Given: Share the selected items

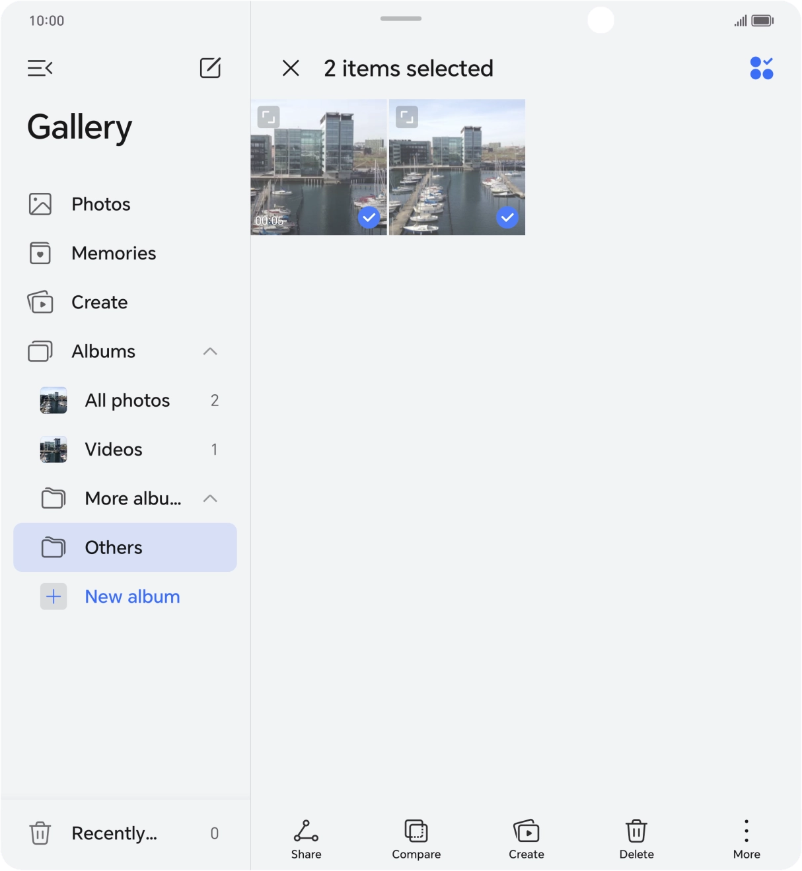Looking at the screenshot, I should [306, 839].
